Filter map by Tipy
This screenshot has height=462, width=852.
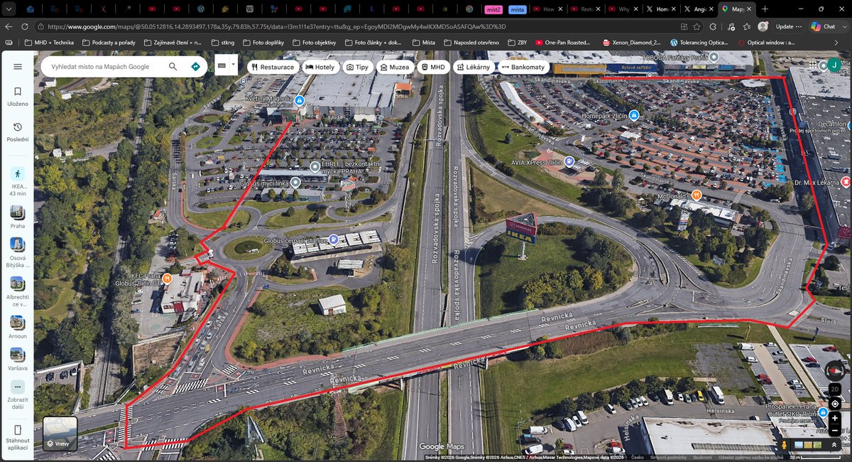[x=357, y=67]
